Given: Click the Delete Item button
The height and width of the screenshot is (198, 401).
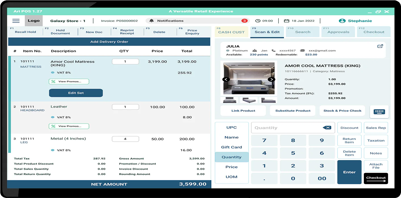Looking at the screenshot, I should (349, 153).
